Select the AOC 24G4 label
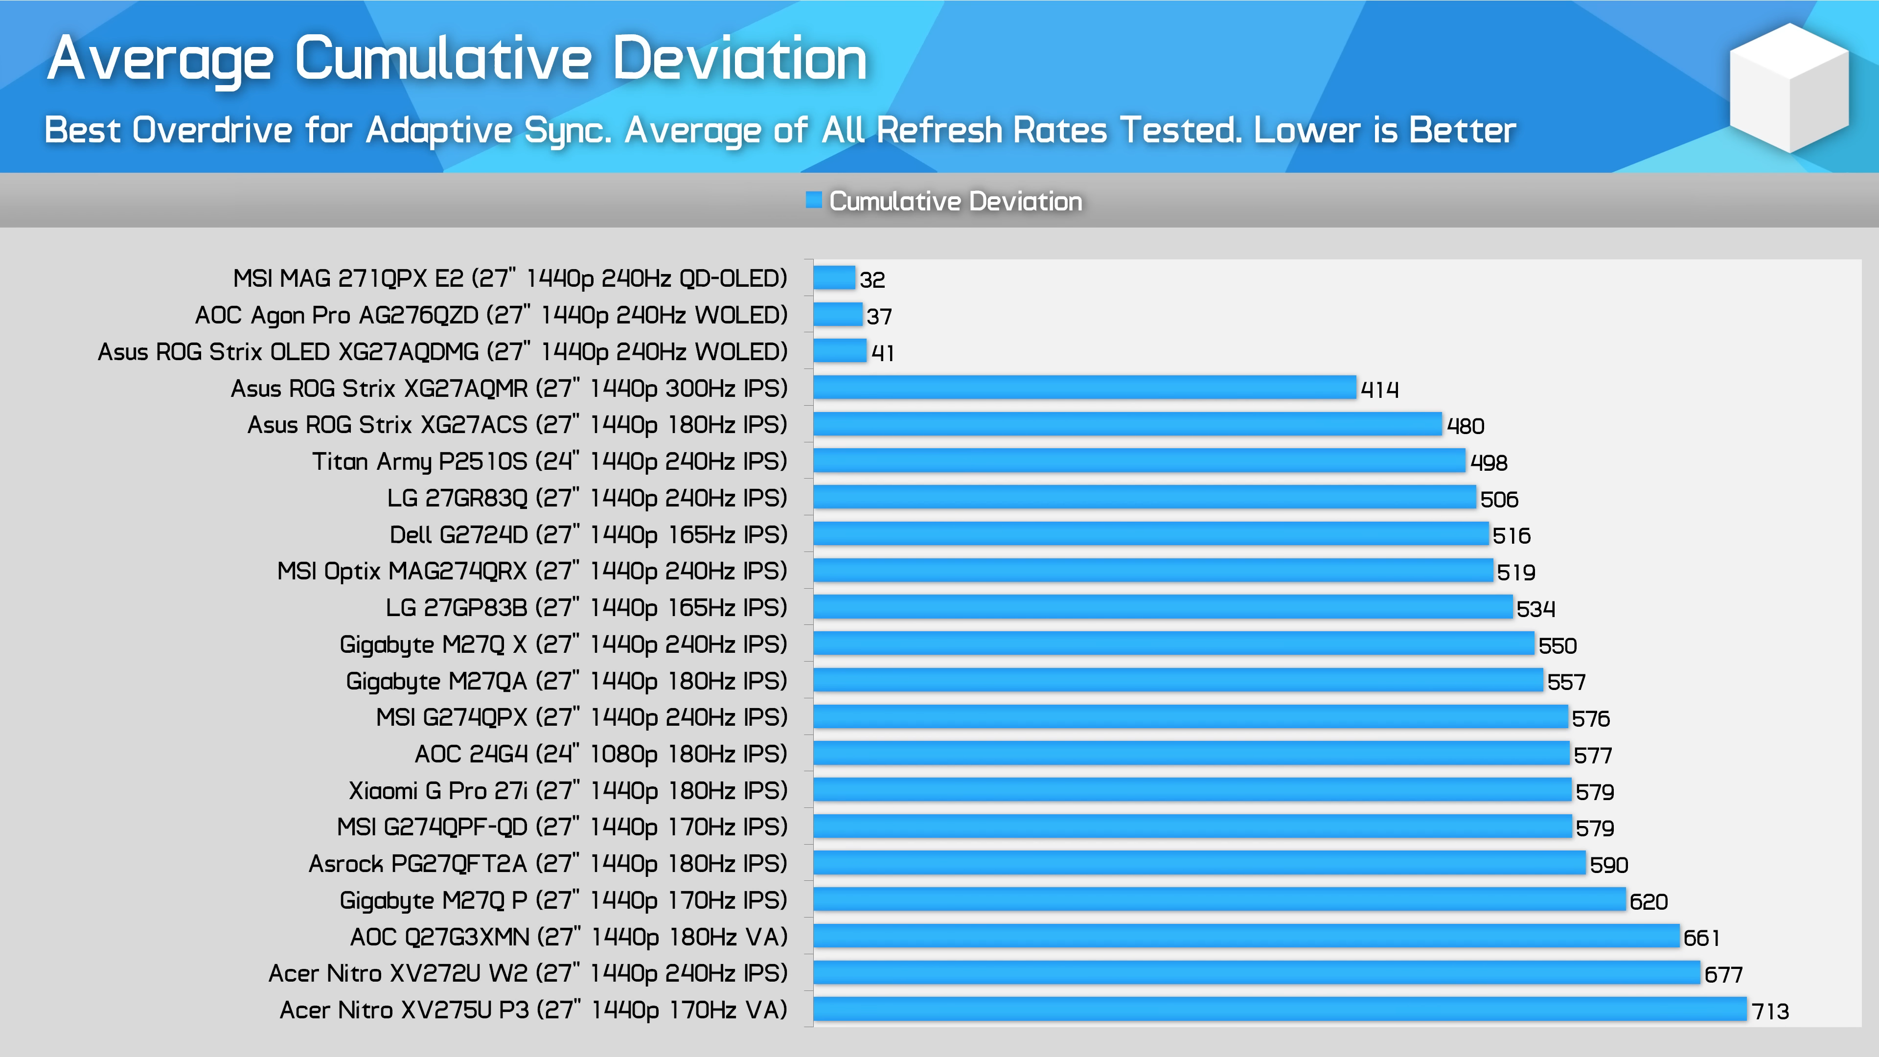This screenshot has height=1057, width=1879. pyautogui.click(x=601, y=754)
